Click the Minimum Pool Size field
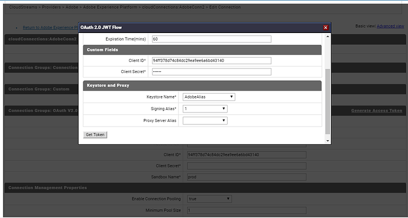The image size is (408, 218). pyautogui.click(x=247, y=210)
